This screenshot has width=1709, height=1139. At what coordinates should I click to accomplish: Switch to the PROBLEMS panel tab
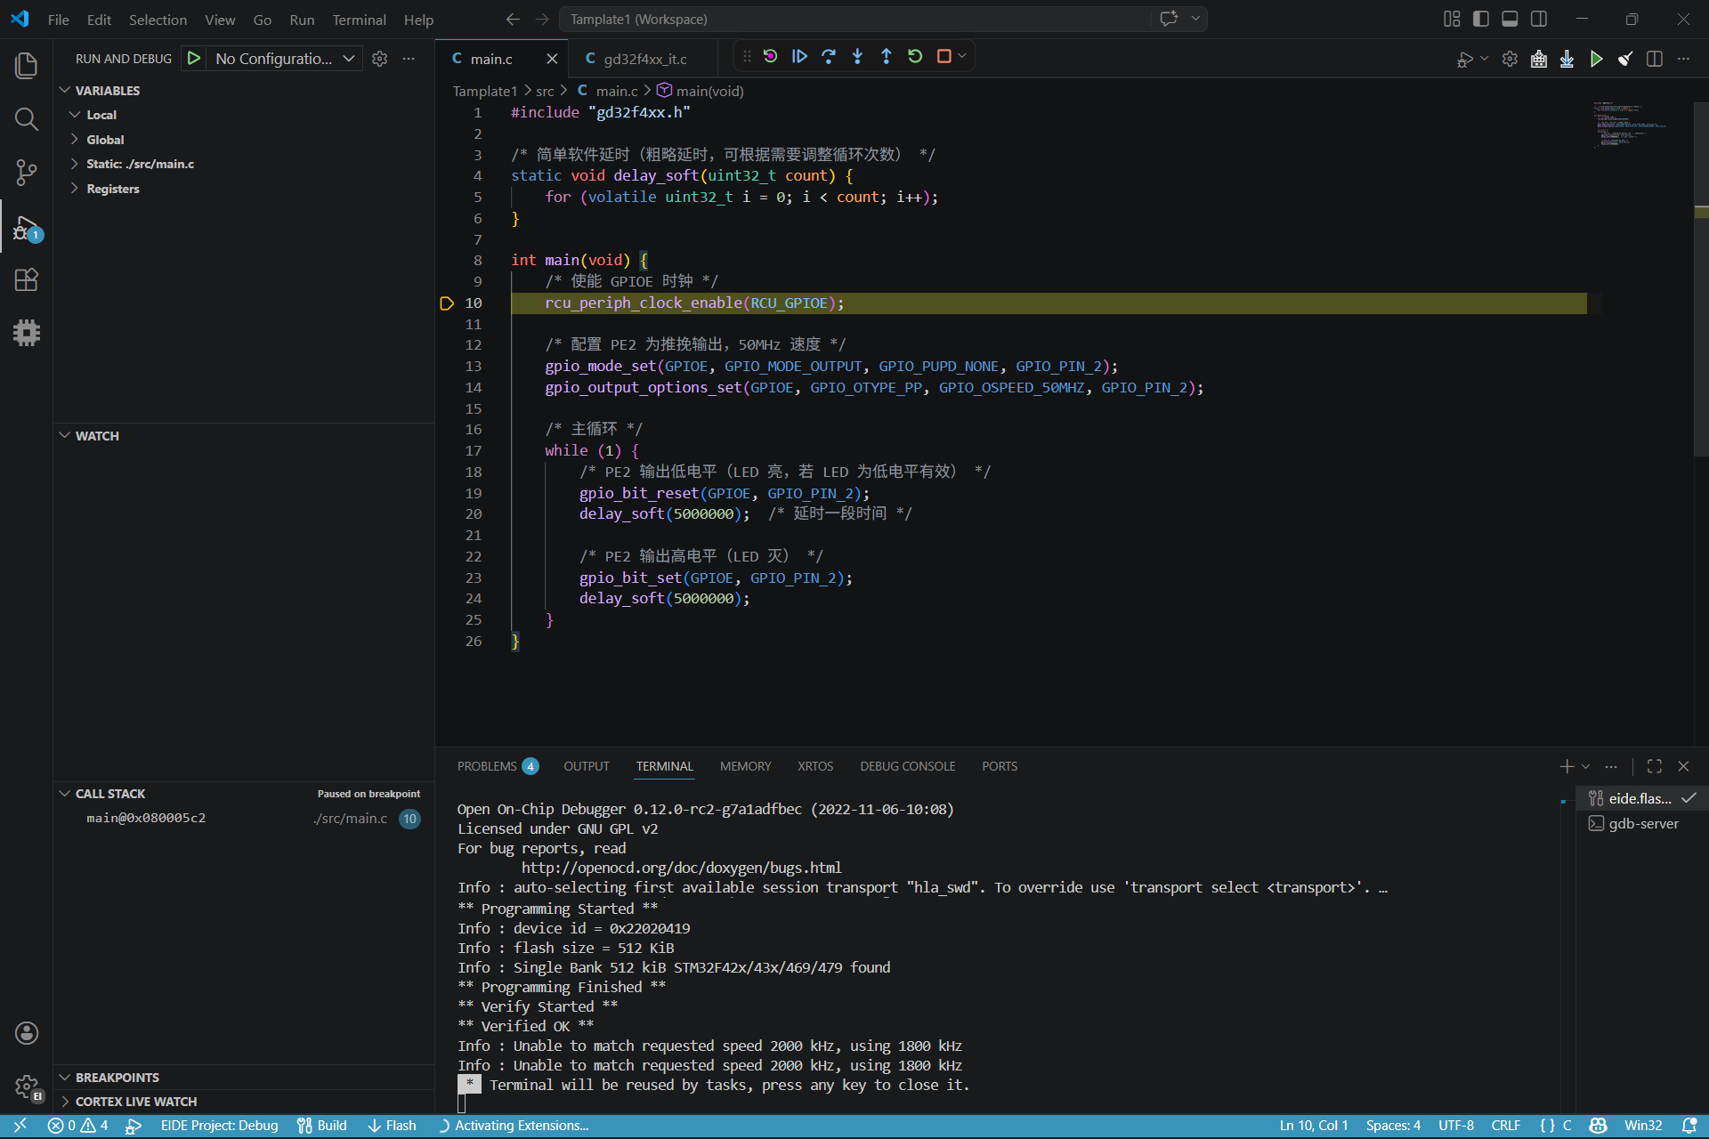[x=498, y=766]
